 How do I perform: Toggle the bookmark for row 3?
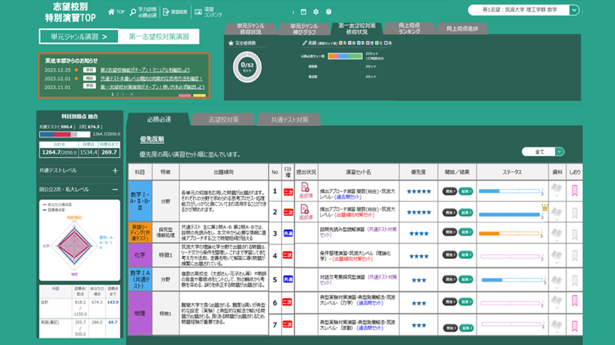(x=575, y=234)
